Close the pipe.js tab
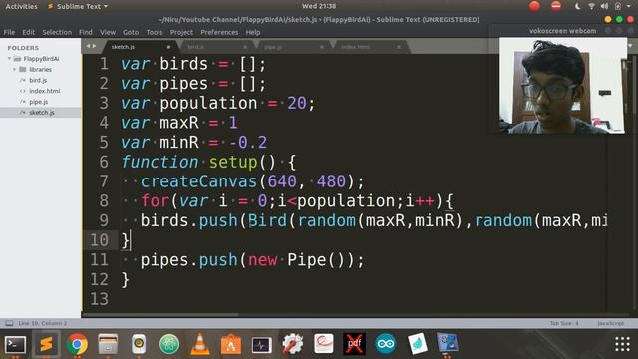638x359 pixels. 321,47
